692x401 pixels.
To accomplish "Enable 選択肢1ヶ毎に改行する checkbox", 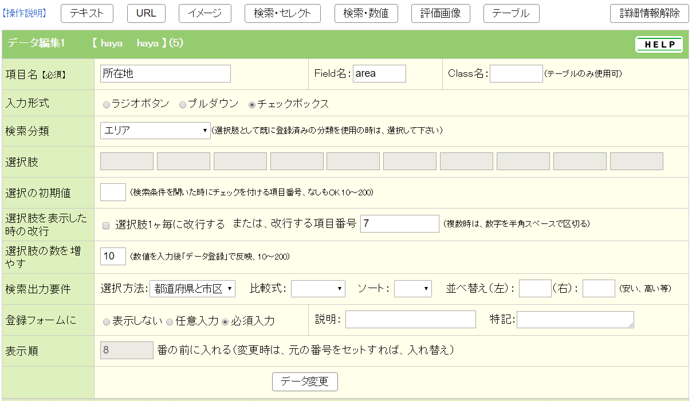I will click(x=106, y=226).
